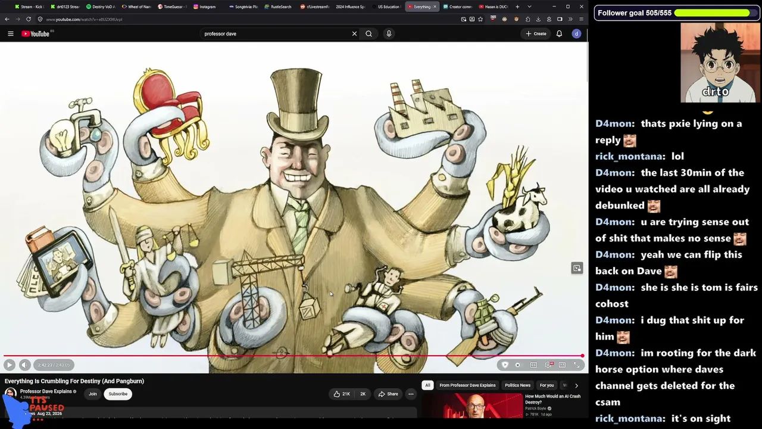The height and width of the screenshot is (429, 762).
Task: Select the For you chip
Action: [x=546, y=386]
